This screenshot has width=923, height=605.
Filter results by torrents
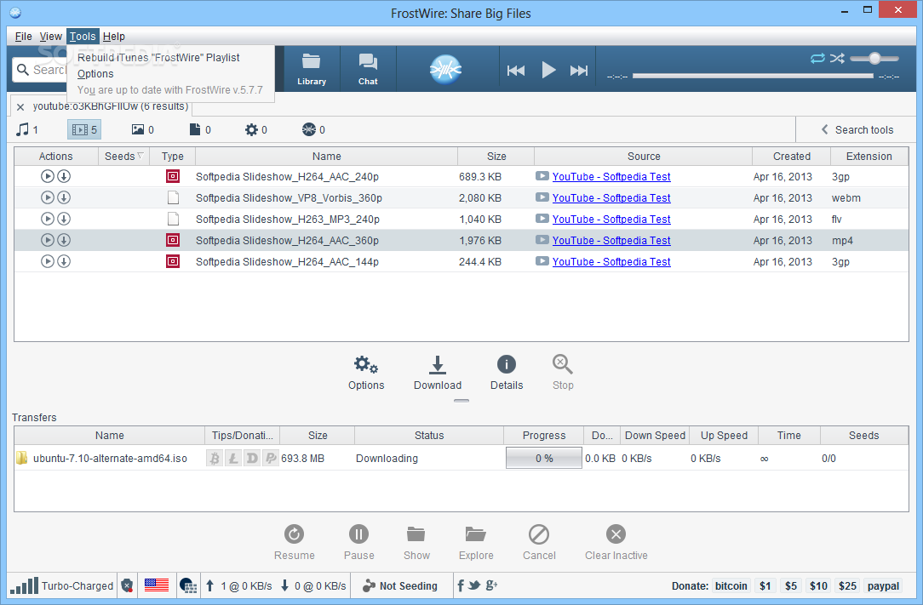coord(313,129)
